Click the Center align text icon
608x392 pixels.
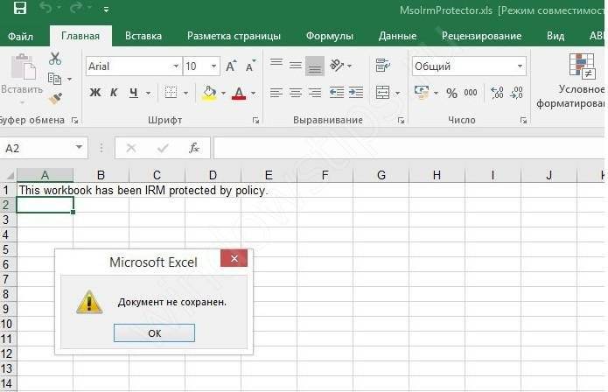(x=296, y=93)
